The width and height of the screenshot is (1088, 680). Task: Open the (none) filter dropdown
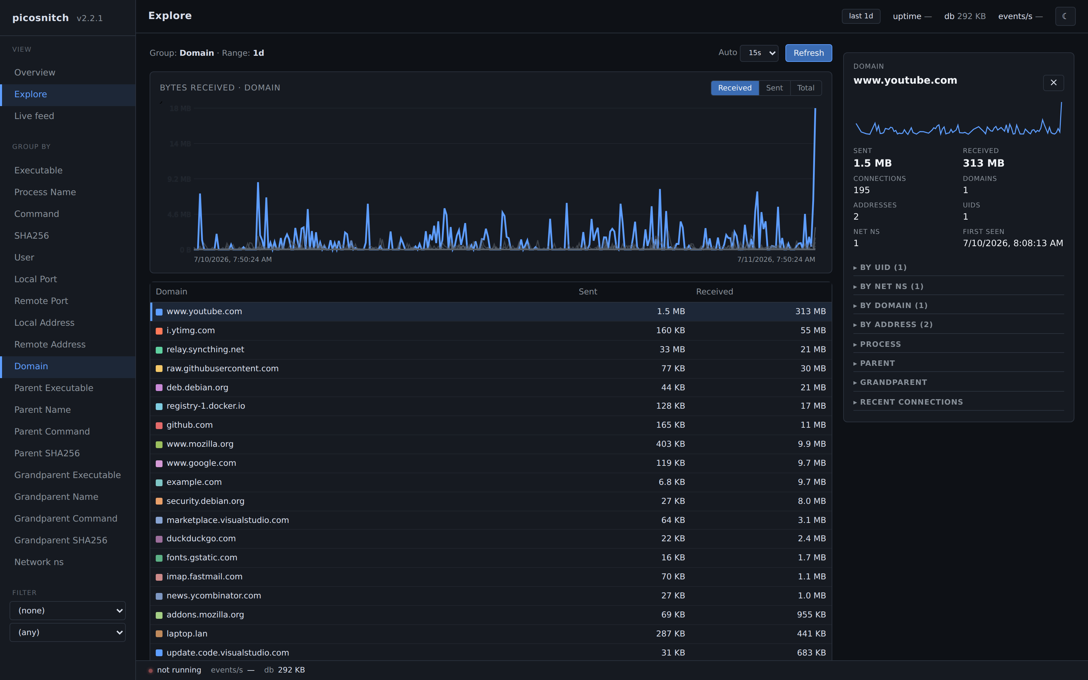pos(67,611)
